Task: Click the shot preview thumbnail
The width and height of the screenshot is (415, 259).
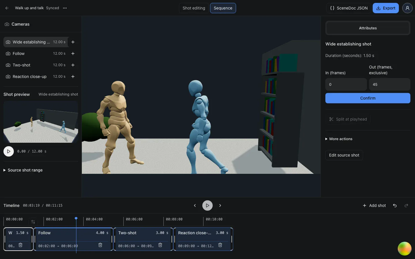Action: point(41,122)
